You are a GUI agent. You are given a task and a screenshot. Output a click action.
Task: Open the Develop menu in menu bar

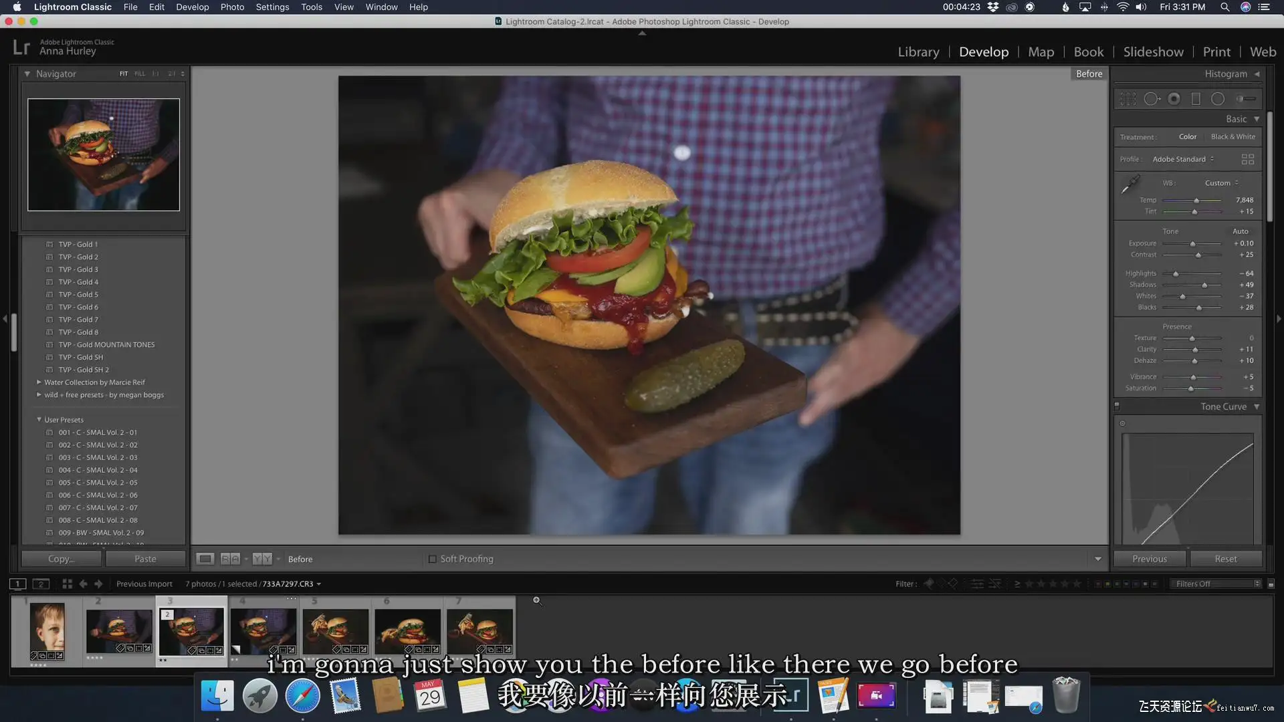point(192,7)
